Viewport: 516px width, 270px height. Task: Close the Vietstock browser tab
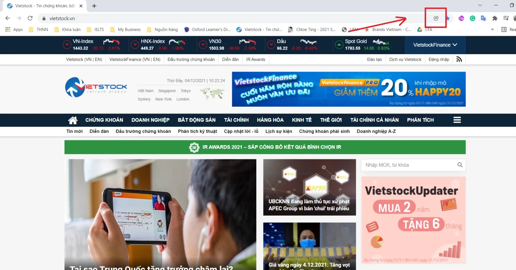[81, 6]
